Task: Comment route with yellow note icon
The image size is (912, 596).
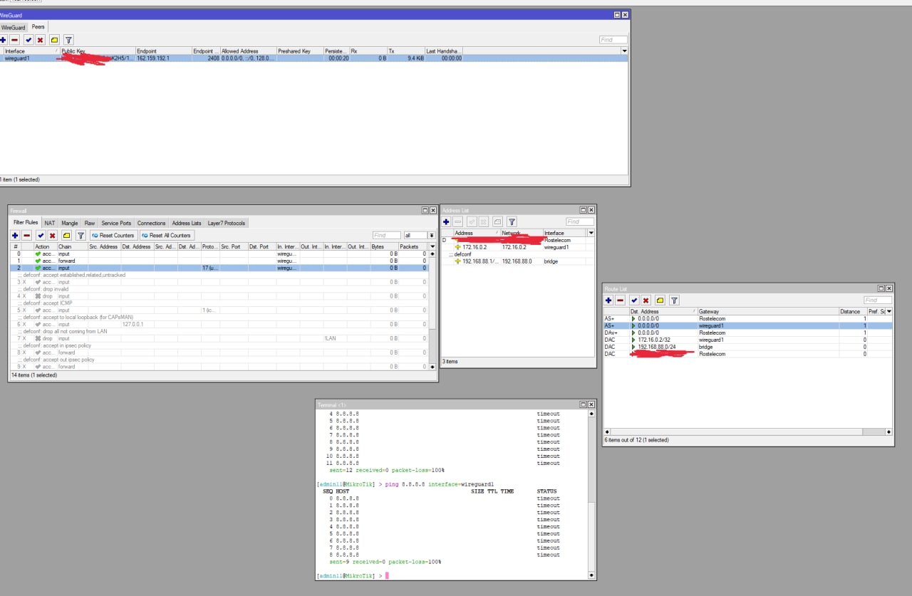Action: pos(660,300)
